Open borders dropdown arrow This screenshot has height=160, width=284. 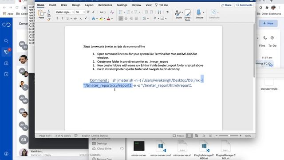(166, 18)
